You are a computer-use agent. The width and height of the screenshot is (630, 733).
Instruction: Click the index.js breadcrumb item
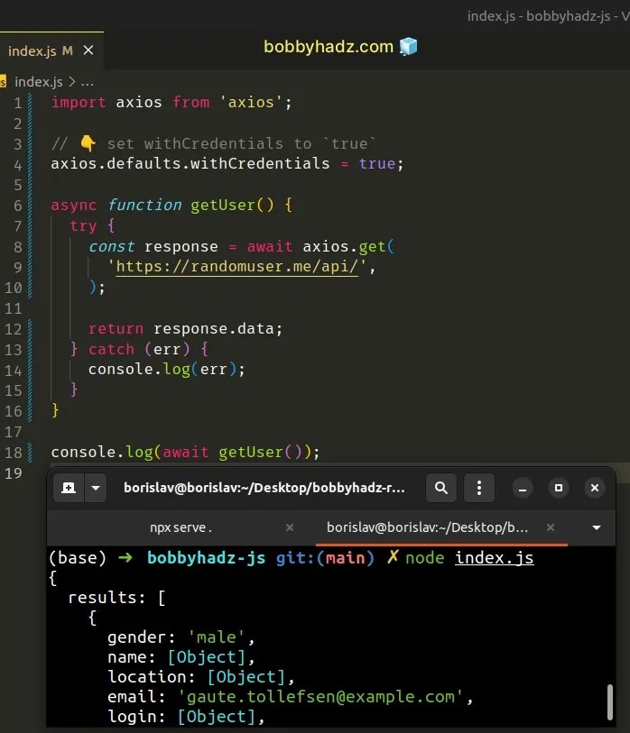[39, 82]
